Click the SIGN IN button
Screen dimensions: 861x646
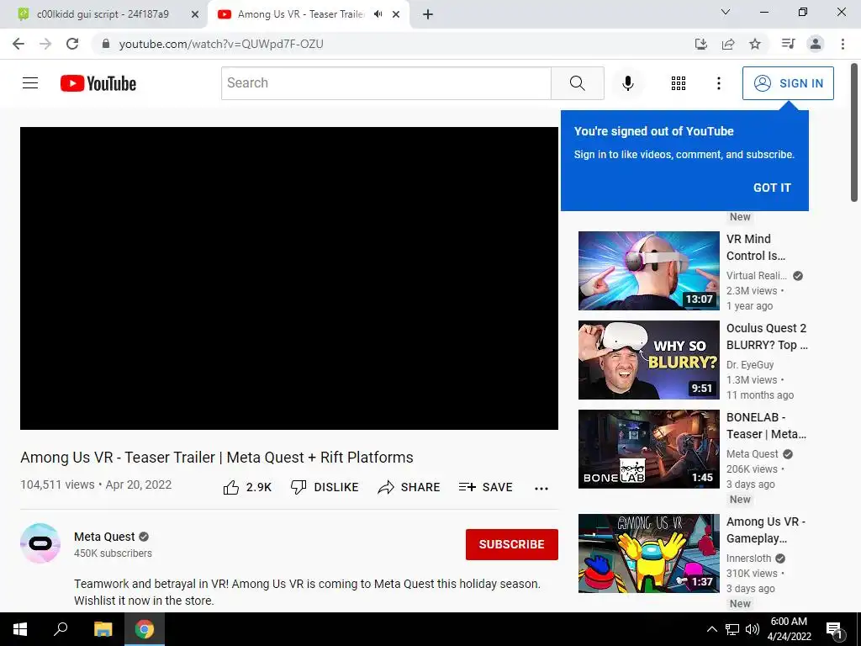point(788,83)
